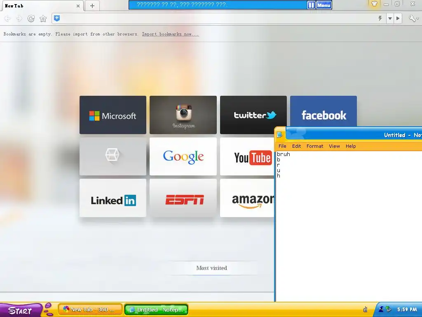This screenshot has height=317, width=422.
Task: Open the Twitter speed dial tile
Action: click(253, 115)
